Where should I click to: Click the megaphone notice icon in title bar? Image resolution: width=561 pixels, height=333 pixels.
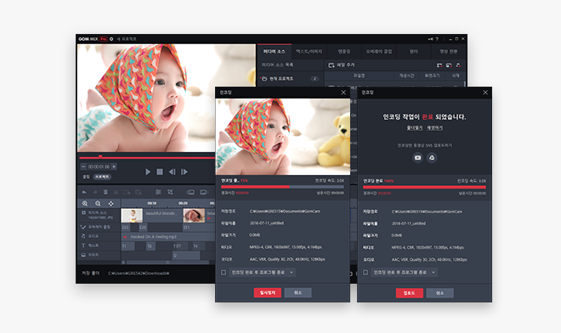430,39
